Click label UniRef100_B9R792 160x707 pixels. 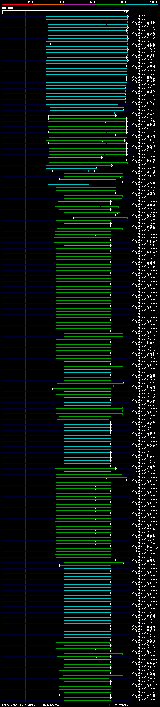tap(143, 46)
